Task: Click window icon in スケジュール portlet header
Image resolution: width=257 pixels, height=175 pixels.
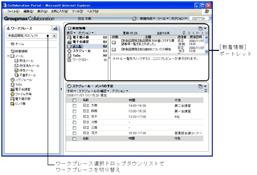Action: 200,86
